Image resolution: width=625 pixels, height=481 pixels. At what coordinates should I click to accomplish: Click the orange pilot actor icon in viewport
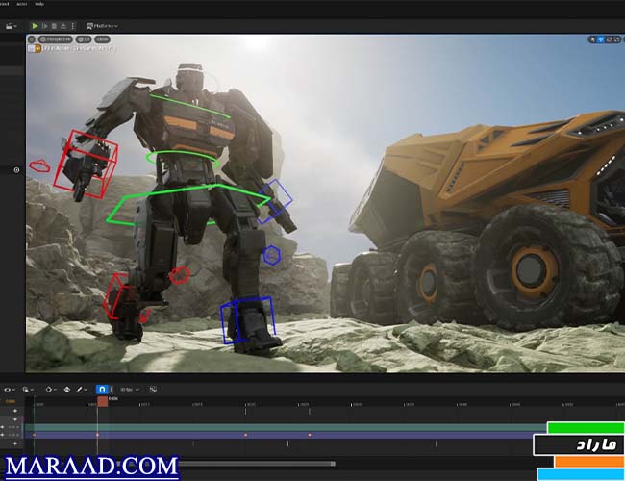38,49
